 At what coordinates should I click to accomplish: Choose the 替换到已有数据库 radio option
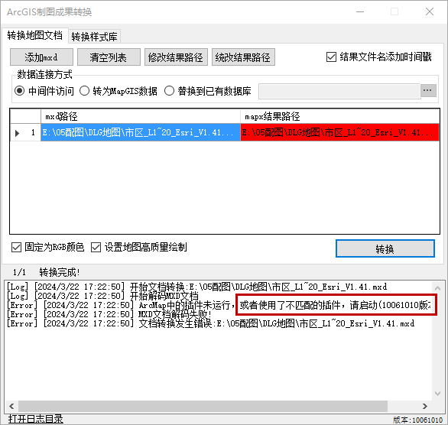(x=169, y=91)
